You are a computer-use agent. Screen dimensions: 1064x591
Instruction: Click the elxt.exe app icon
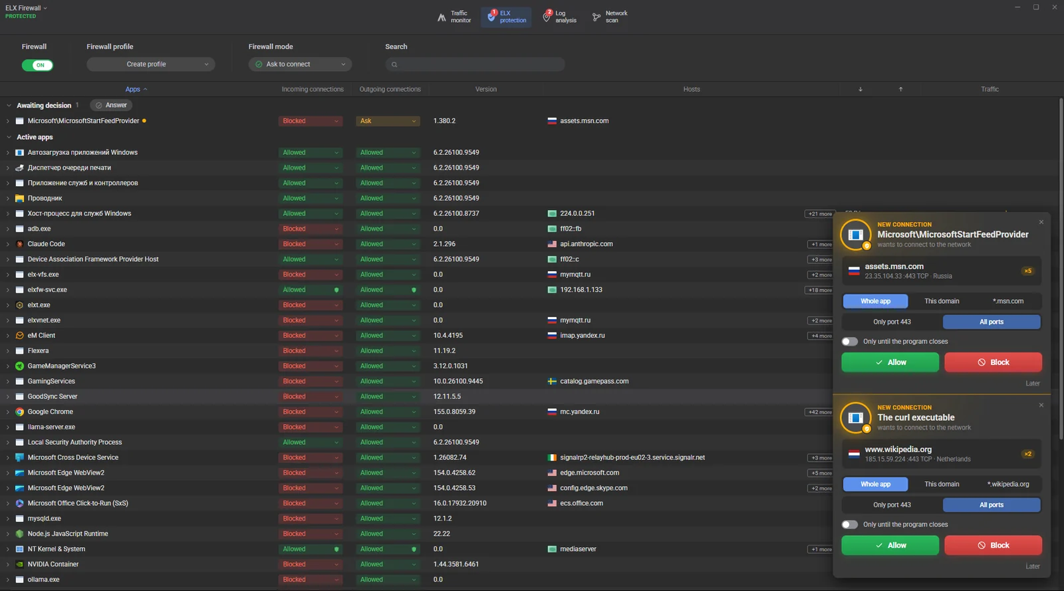(x=20, y=305)
